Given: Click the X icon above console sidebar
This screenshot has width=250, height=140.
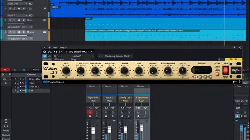Looking at the screenshot, I should click(x=3, y=75).
